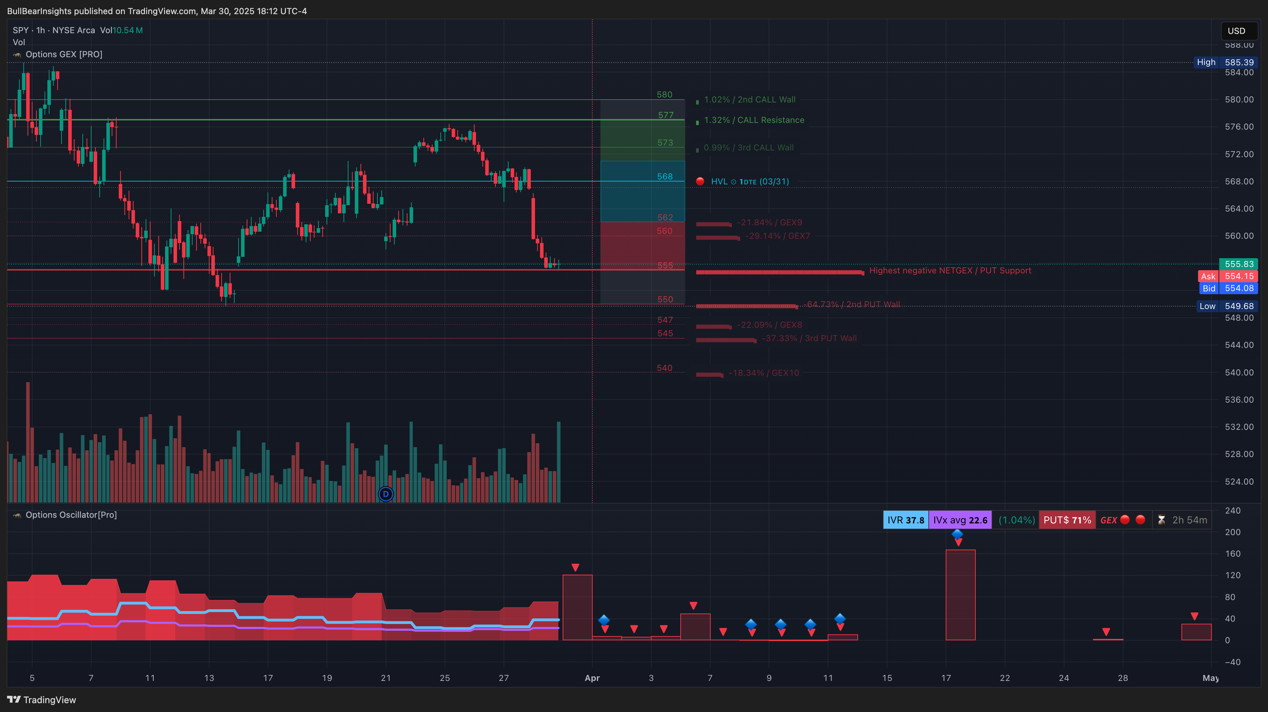Image resolution: width=1268 pixels, height=712 pixels.
Task: Click the (1.04%) value in oscillator header
Action: click(1016, 520)
